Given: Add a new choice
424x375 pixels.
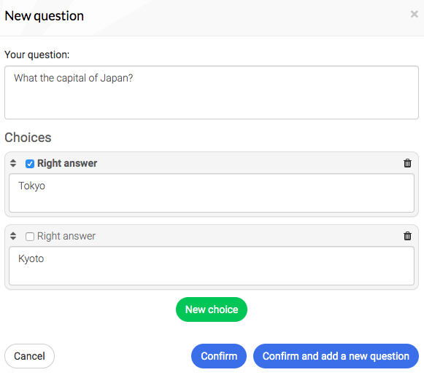Looking at the screenshot, I should (212, 309).
